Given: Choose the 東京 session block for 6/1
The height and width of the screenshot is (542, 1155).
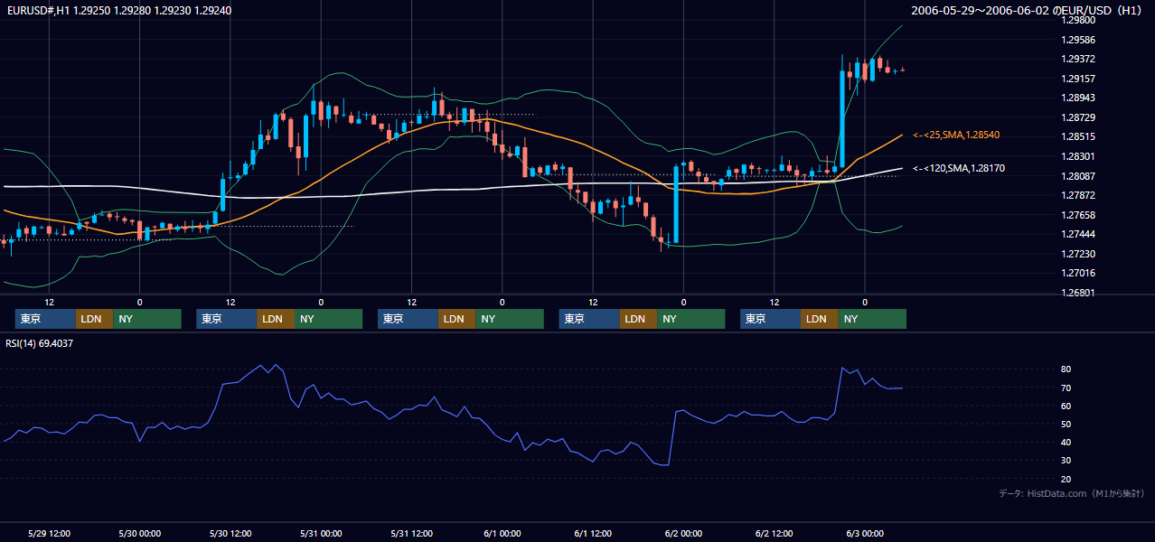Looking at the screenshot, I should [589, 319].
